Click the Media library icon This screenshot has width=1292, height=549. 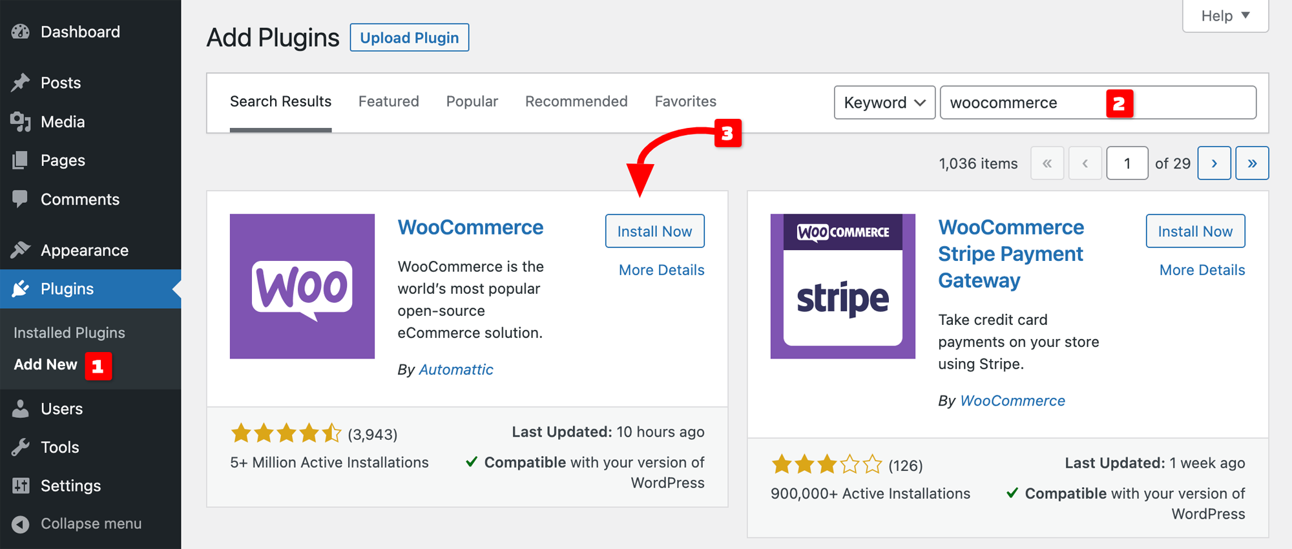[x=21, y=121]
